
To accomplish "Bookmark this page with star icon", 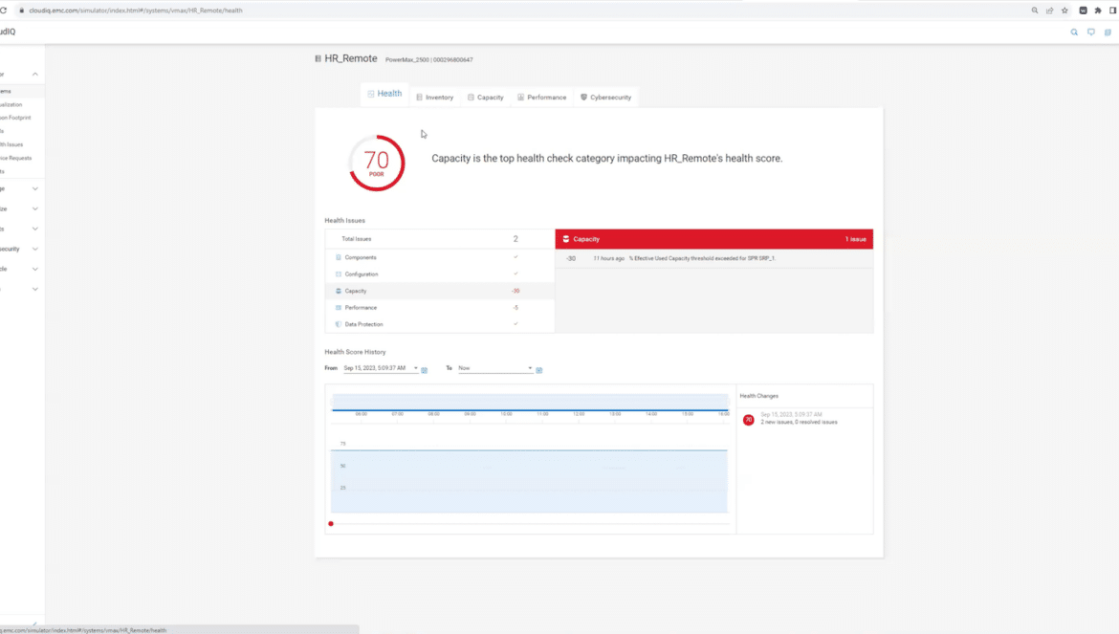I will (x=1064, y=11).
